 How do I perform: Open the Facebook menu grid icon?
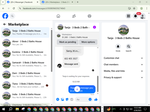[x=128, y=16]
